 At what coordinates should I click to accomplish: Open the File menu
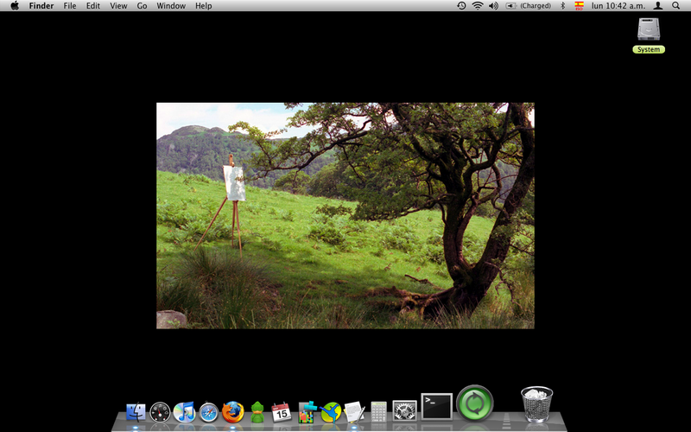(x=70, y=6)
